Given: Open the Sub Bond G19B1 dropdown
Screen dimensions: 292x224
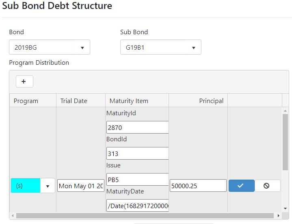Looking at the screenshot, I should [161, 47].
